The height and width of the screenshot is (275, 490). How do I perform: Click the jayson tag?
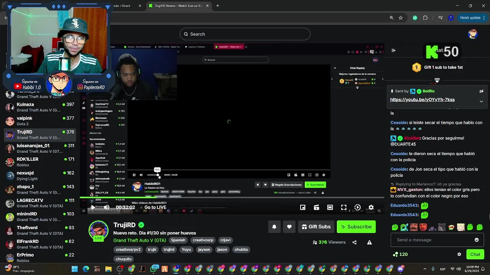point(204,249)
